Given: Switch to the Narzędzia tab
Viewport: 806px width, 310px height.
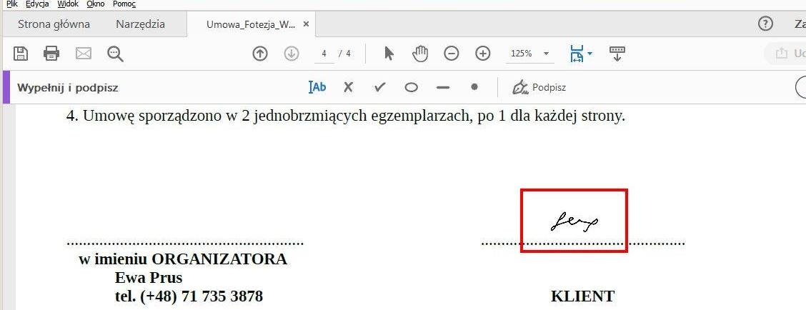Looking at the screenshot, I should (x=140, y=24).
